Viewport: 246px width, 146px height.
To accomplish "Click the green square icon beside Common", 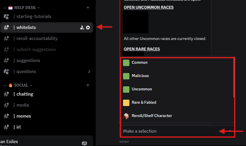I will [x=126, y=63].
